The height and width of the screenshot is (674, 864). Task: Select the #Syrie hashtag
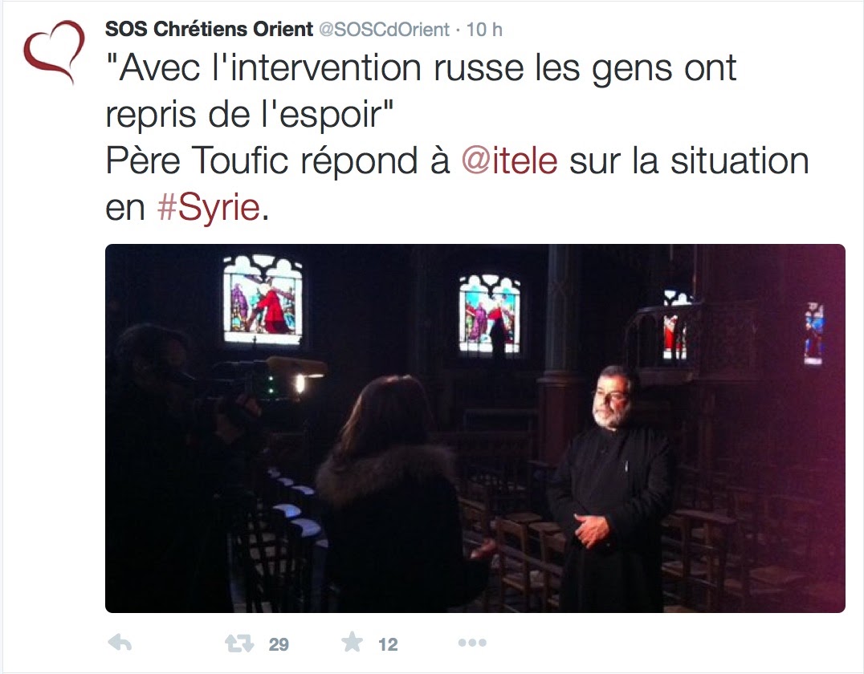208,208
